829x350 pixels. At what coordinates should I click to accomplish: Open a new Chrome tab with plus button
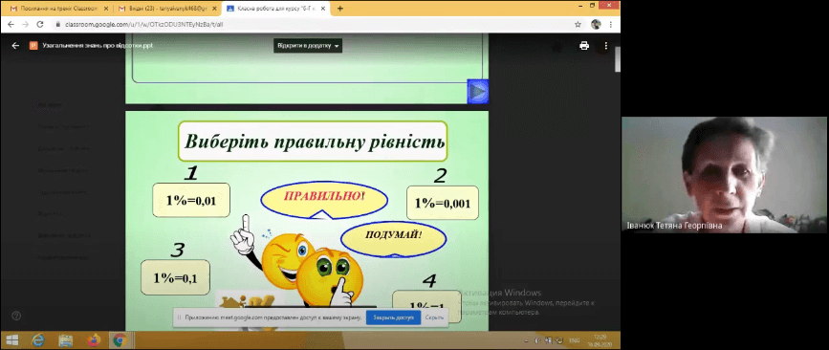(x=340, y=9)
